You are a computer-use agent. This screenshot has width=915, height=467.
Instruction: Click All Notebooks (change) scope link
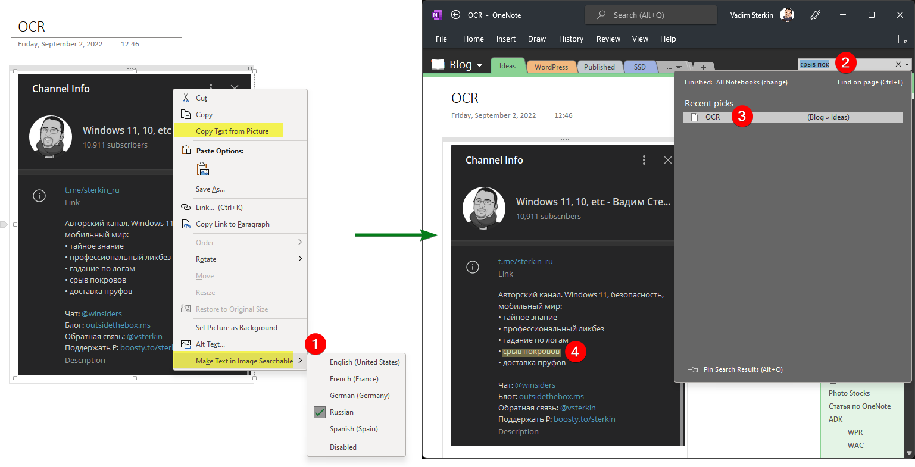752,82
